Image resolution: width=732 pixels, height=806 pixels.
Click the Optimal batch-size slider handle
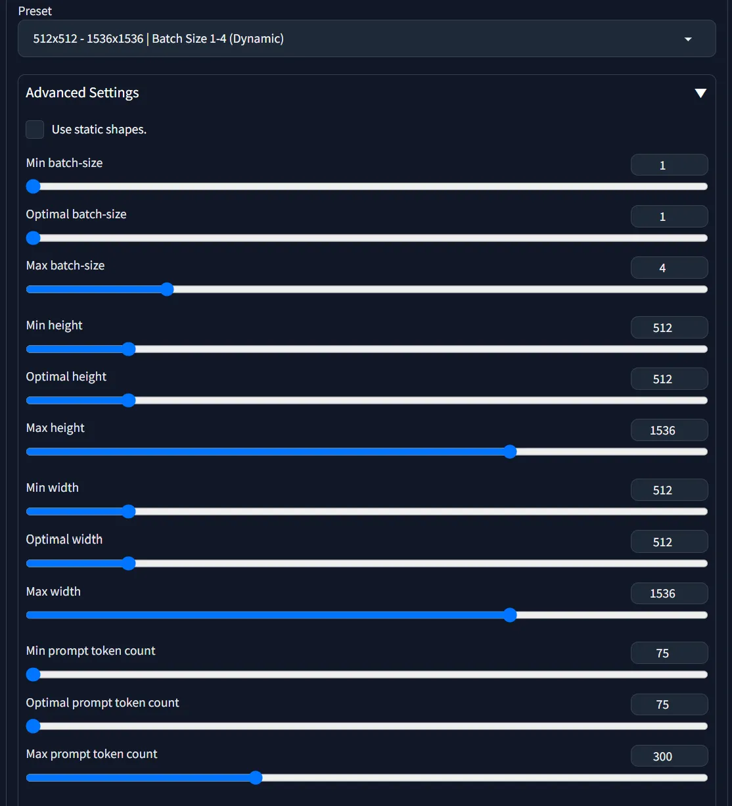point(33,238)
